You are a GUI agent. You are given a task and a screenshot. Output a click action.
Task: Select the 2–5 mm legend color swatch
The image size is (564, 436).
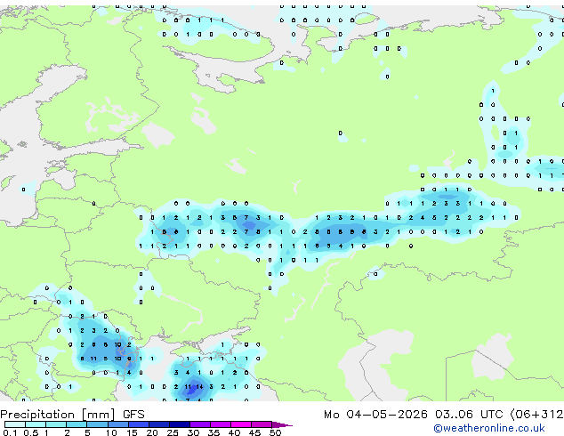click(x=77, y=424)
